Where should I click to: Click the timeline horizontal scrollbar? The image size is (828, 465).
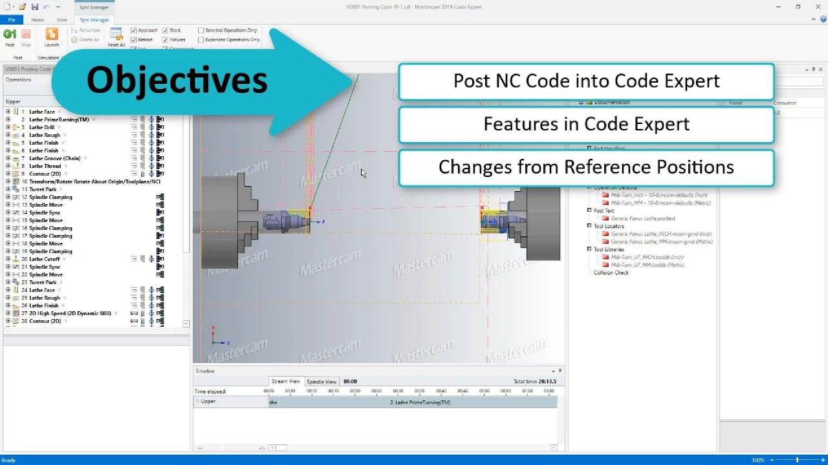(x=414, y=448)
